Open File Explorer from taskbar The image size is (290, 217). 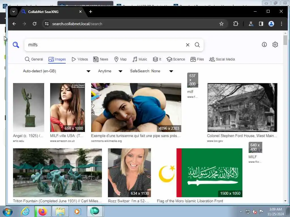60,211
